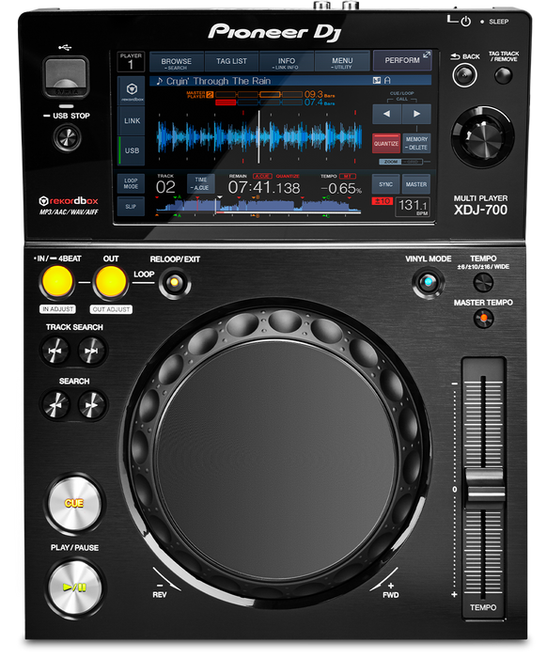The image size is (547, 658).
Task: Push the TAG TRACK / REMOVE button
Action: point(504,75)
